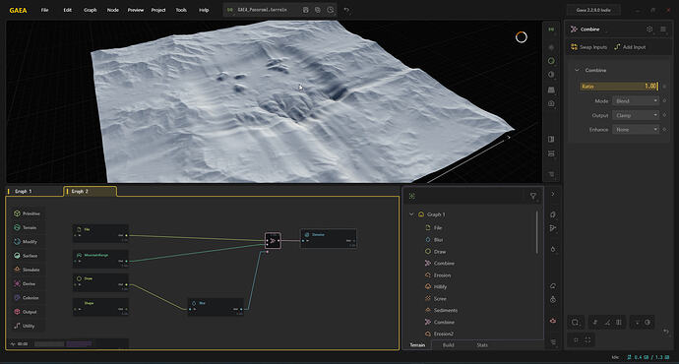This screenshot has height=364, width=679.
Task: Click the outliner filter funnel icon
Action: pos(533,196)
